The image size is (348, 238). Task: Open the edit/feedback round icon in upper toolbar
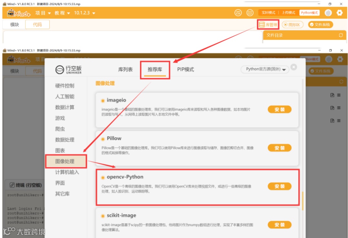250,13
